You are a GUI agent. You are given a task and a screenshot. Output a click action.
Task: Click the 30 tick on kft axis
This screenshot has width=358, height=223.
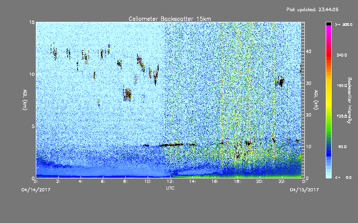(308, 83)
